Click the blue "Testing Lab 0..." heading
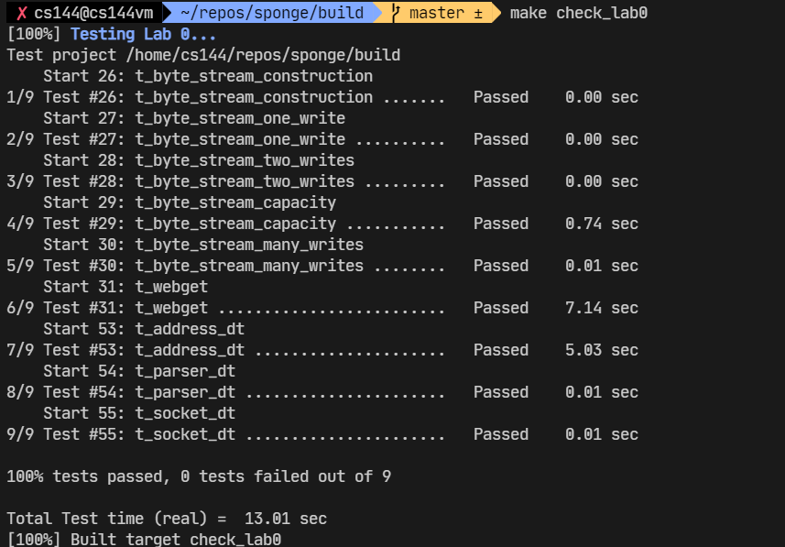 [143, 35]
